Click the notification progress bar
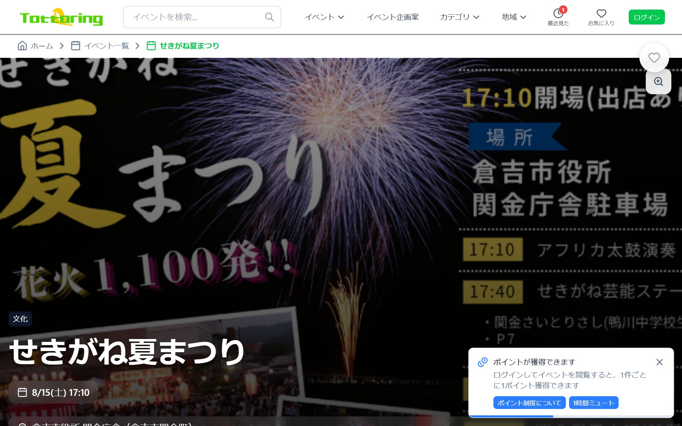 pos(571,416)
